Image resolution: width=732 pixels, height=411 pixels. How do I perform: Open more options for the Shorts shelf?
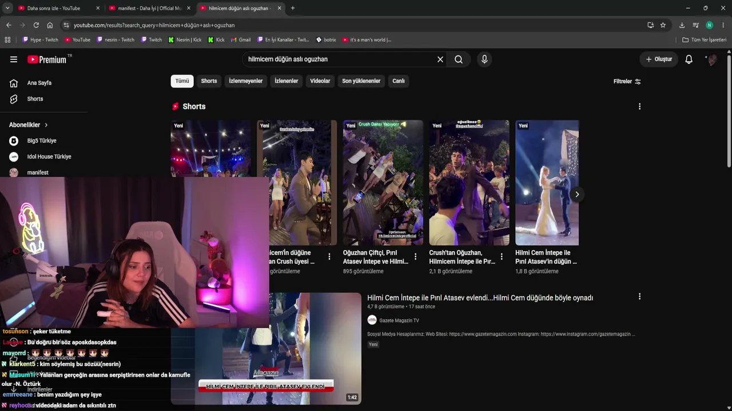tap(639, 106)
